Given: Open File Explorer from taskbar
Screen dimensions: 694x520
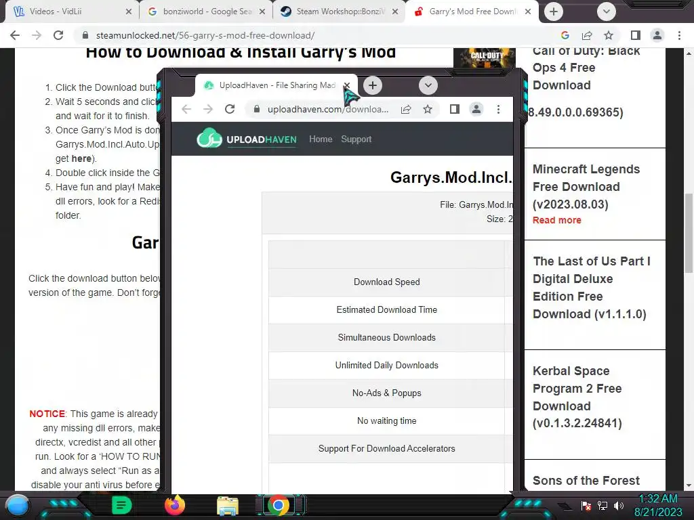Looking at the screenshot, I should [228, 506].
